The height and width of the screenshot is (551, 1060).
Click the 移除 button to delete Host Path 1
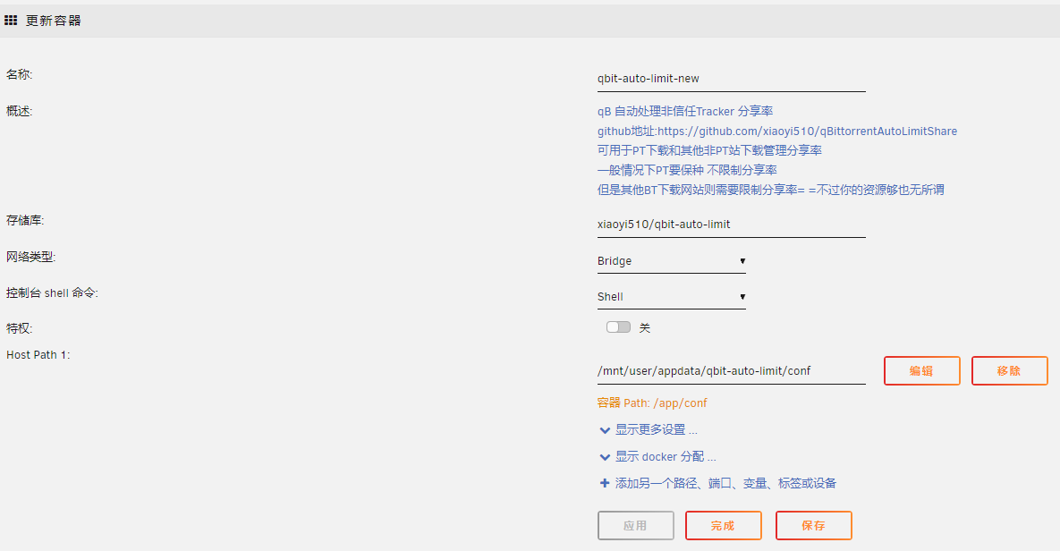coord(1009,370)
